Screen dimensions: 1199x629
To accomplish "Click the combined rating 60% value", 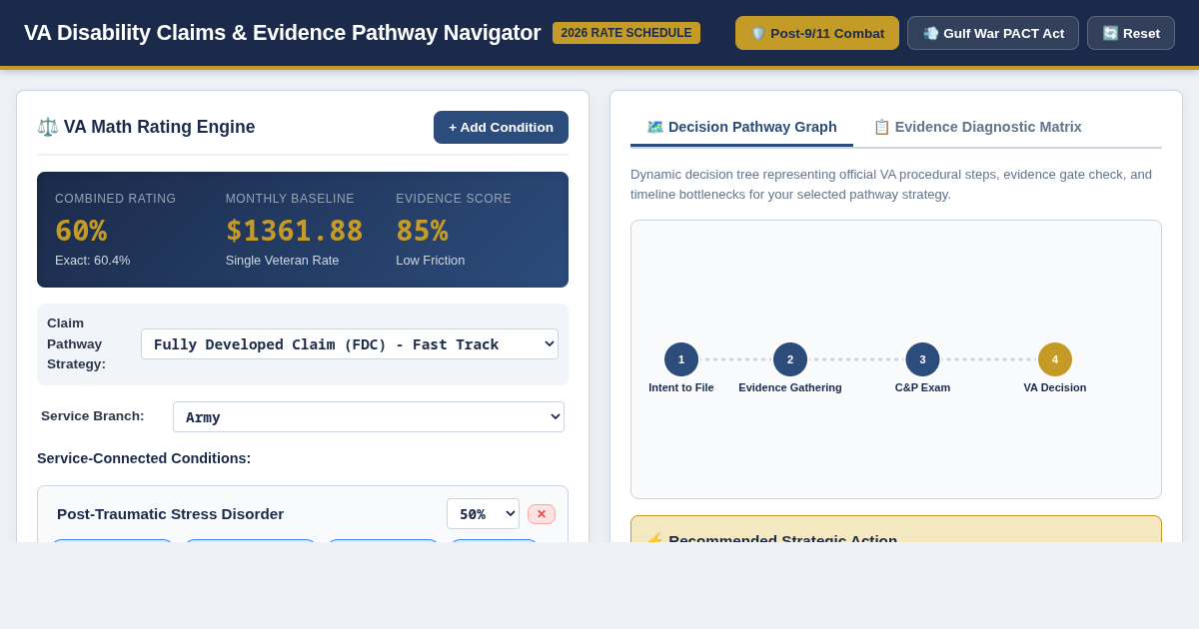I will click(x=81, y=231).
